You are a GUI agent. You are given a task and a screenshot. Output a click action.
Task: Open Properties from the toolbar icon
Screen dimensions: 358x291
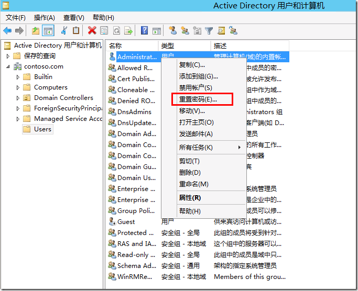104,30
